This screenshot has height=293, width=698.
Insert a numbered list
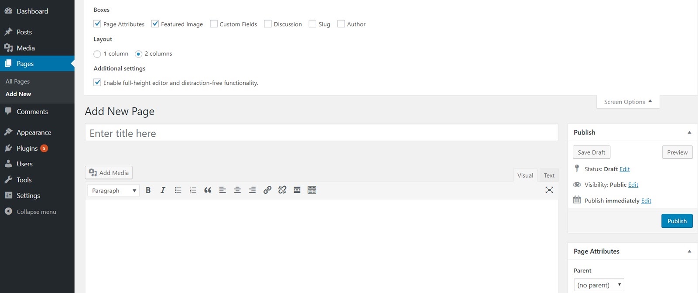[x=193, y=190]
